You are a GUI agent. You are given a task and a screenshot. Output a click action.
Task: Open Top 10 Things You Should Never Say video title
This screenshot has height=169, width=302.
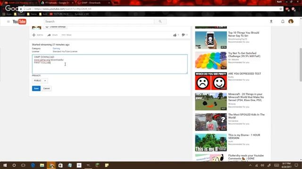243,34
